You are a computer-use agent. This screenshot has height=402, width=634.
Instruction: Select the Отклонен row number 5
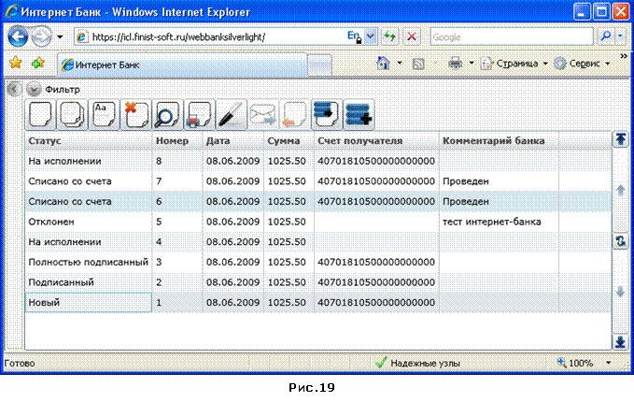coord(317,222)
